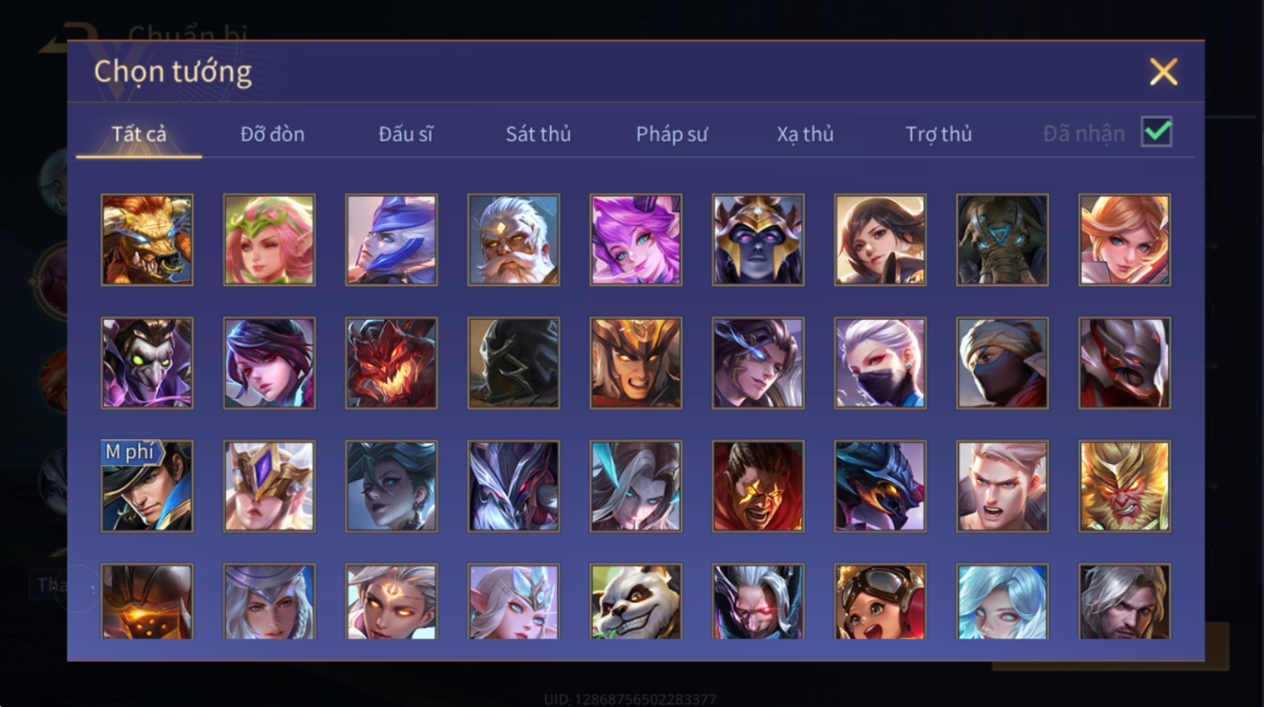Select the green-eyed joker hero portrait

[x=147, y=363]
